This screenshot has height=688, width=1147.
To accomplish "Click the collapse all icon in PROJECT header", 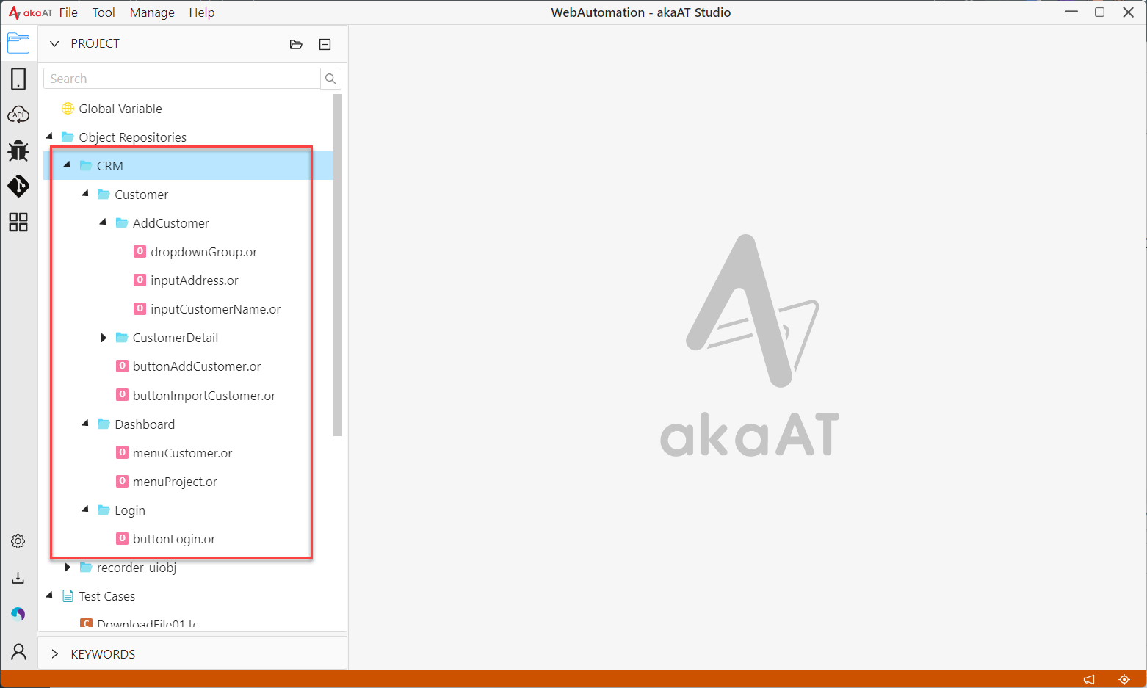I will click(x=325, y=44).
